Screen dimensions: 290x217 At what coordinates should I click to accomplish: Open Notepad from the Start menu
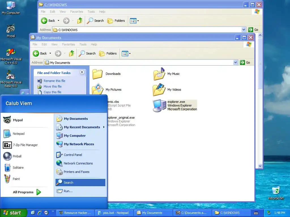click(x=27, y=134)
